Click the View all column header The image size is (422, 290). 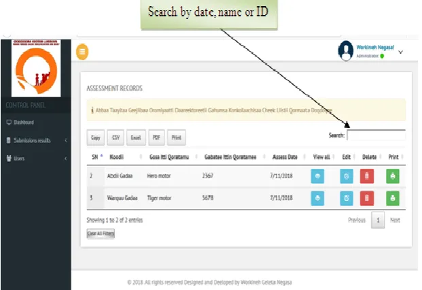point(321,157)
